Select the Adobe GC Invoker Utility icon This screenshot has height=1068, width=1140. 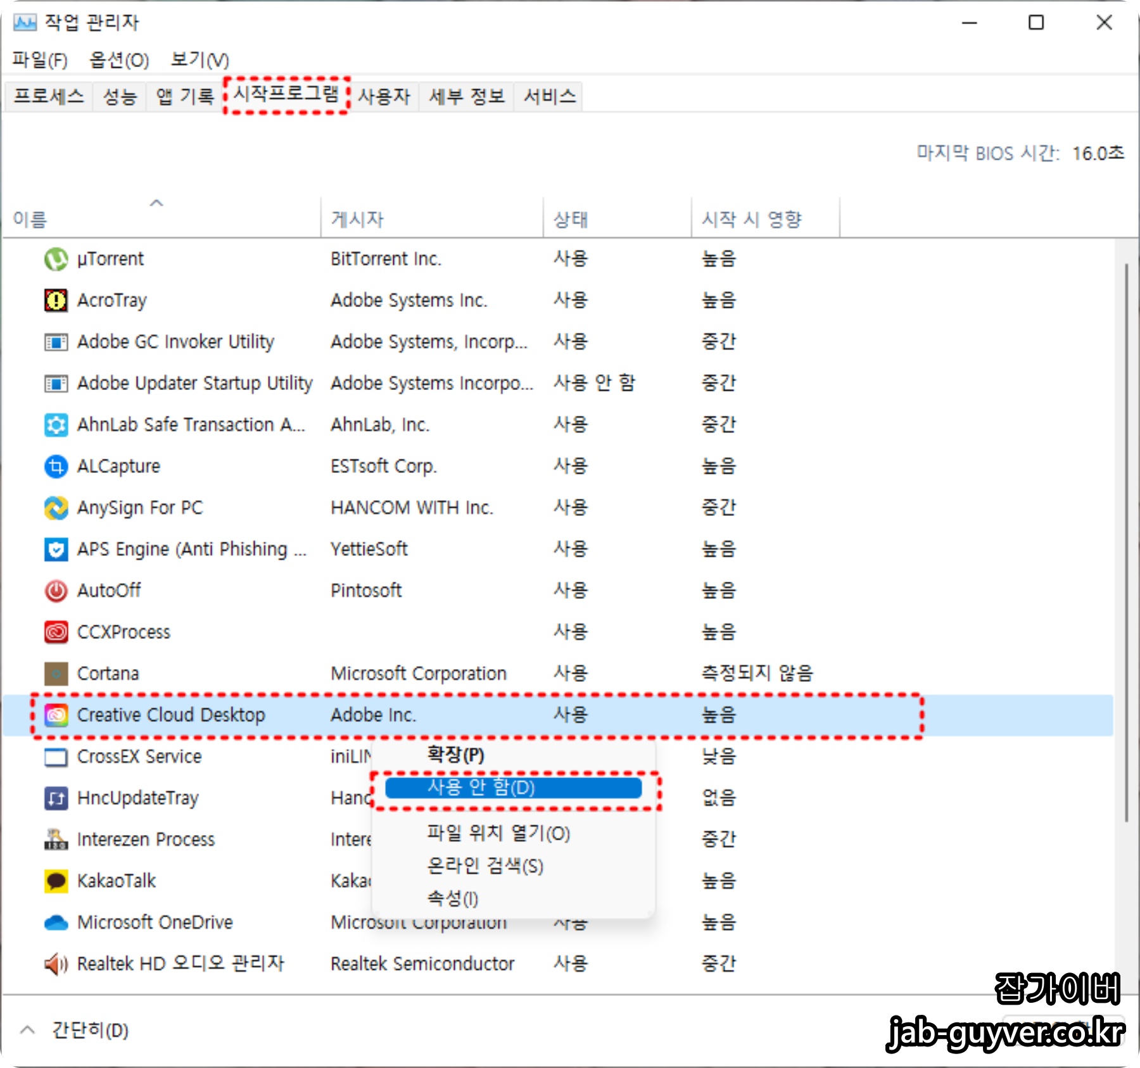point(56,342)
